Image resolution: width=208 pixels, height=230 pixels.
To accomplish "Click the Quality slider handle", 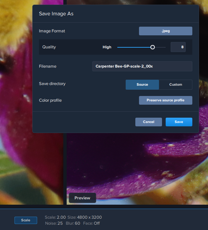I will point(153,47).
